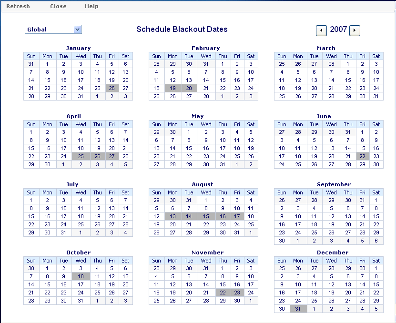Click the Sun header in October
This screenshot has width=396, height=323.
pos(31,261)
